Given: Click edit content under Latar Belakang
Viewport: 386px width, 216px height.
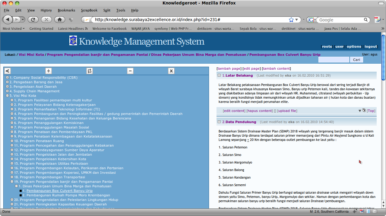Looking at the screenshot, I should (234, 111).
